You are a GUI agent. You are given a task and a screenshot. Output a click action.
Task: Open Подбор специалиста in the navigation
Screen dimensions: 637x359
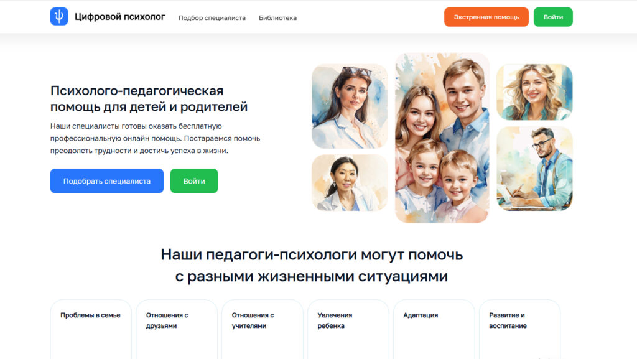pyautogui.click(x=212, y=18)
